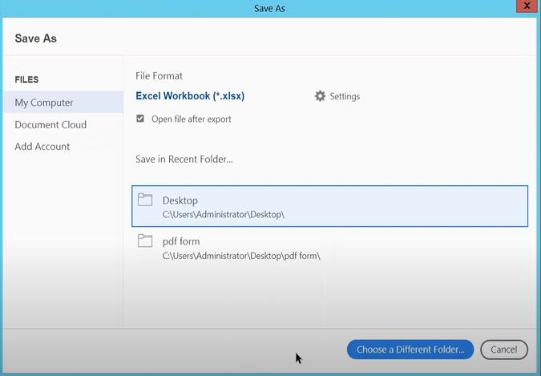Screen dimensions: 541x376
Task: Click the 'Open file after export' label
Action: tap(191, 119)
